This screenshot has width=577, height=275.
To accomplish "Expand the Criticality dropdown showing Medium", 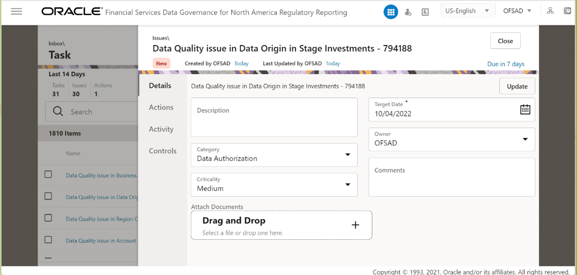I will (274, 185).
